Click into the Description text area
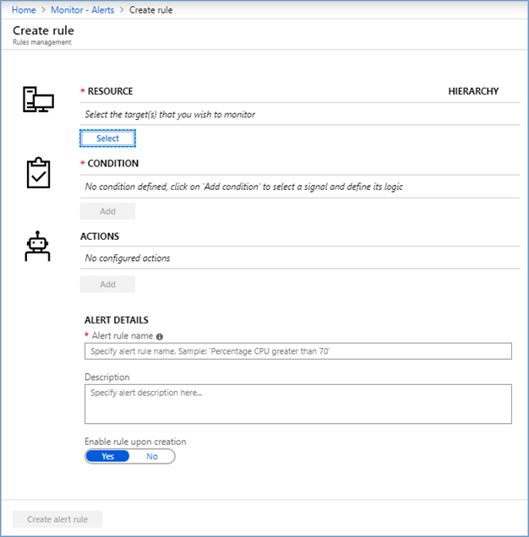The image size is (529, 537). click(297, 404)
